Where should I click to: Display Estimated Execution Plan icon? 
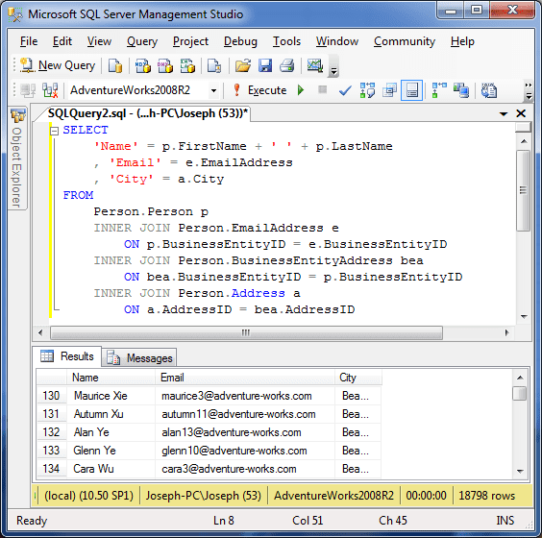[x=367, y=90]
